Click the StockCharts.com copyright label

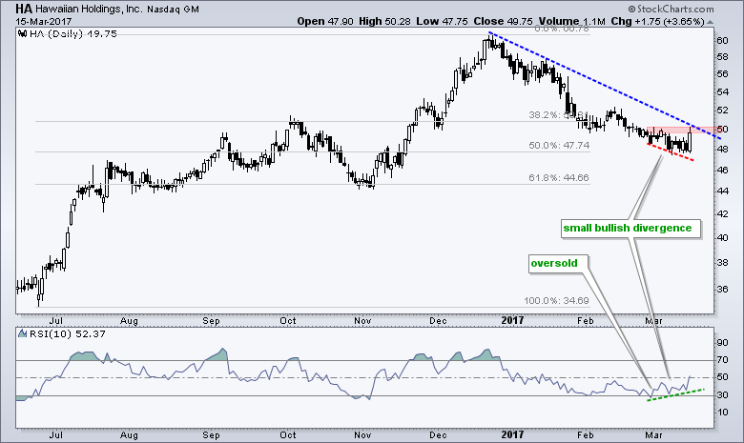pyautogui.click(x=671, y=9)
